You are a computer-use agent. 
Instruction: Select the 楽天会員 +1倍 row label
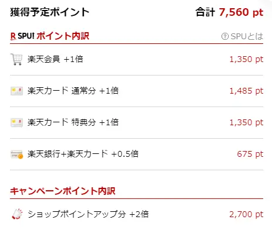click(55, 59)
